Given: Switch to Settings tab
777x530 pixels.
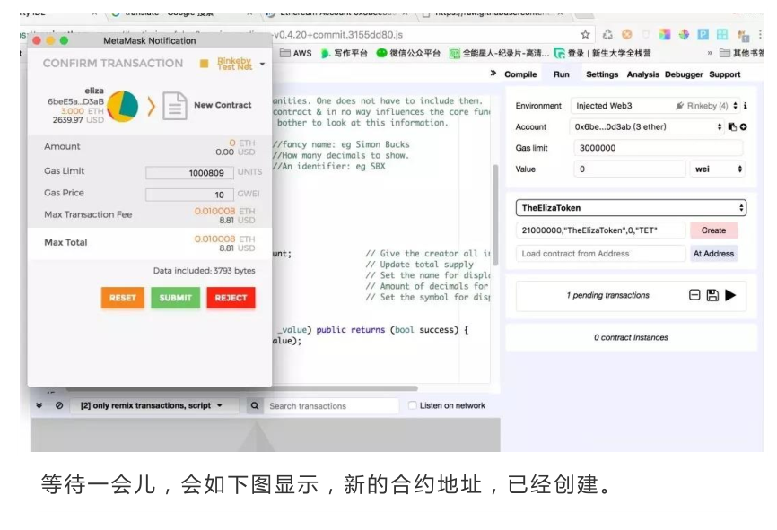Looking at the screenshot, I should pos(602,74).
